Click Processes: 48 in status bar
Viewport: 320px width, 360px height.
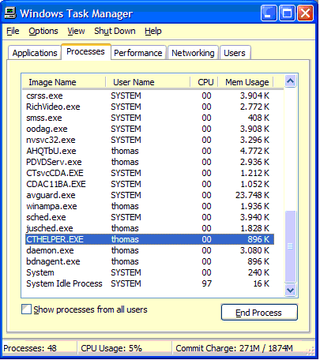coord(30,348)
